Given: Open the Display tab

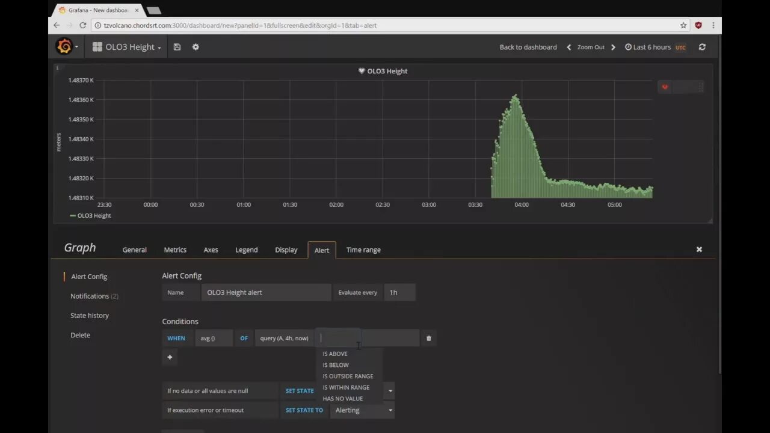Looking at the screenshot, I should tap(286, 250).
